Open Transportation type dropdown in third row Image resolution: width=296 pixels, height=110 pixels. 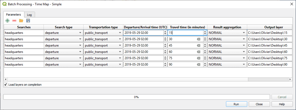[x=120, y=45]
